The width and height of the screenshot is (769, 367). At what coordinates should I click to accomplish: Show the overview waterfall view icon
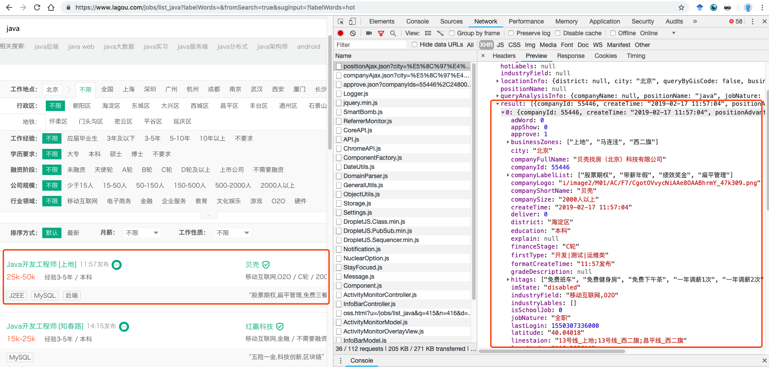click(x=440, y=33)
